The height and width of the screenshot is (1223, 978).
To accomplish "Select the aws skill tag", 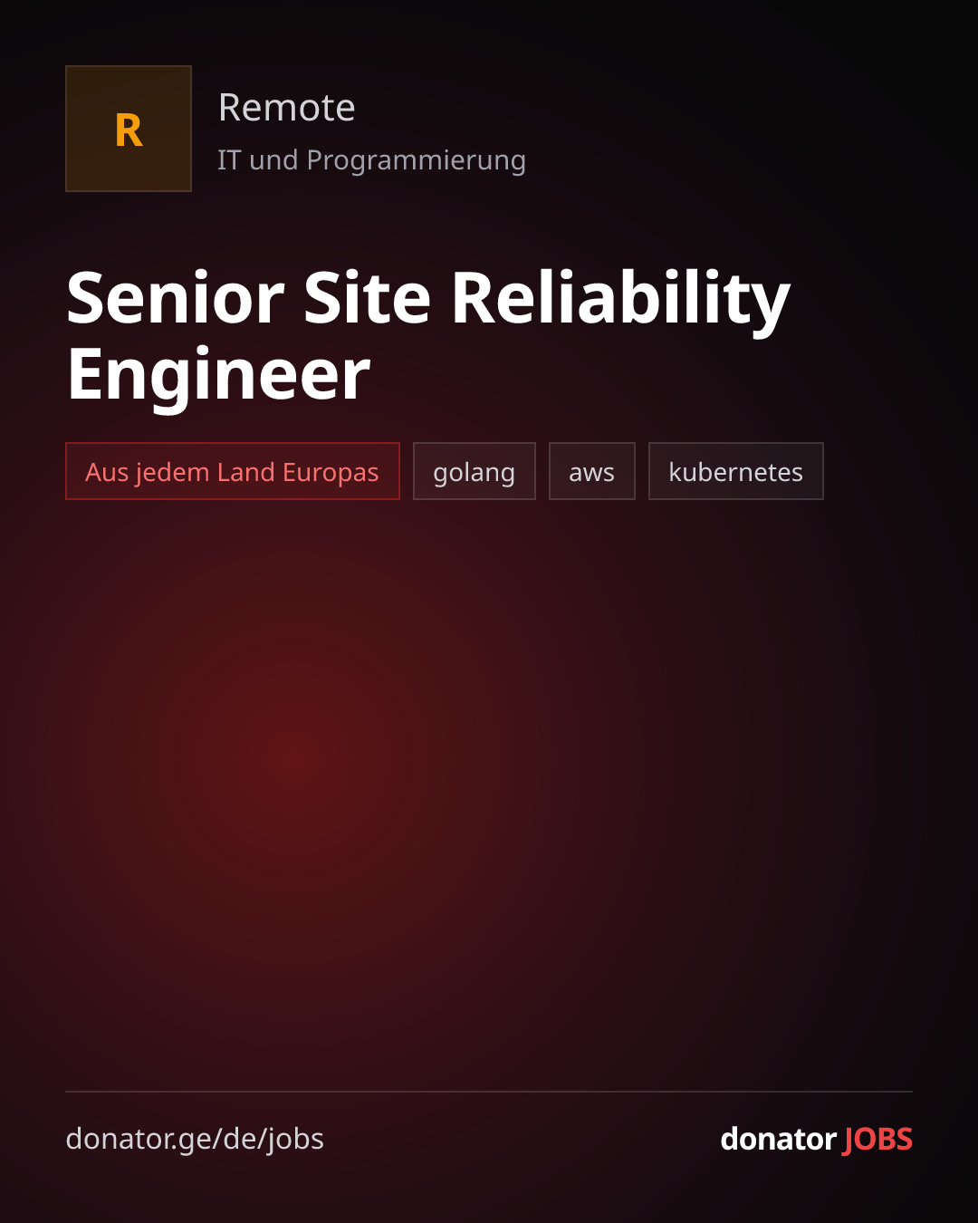I will (592, 471).
